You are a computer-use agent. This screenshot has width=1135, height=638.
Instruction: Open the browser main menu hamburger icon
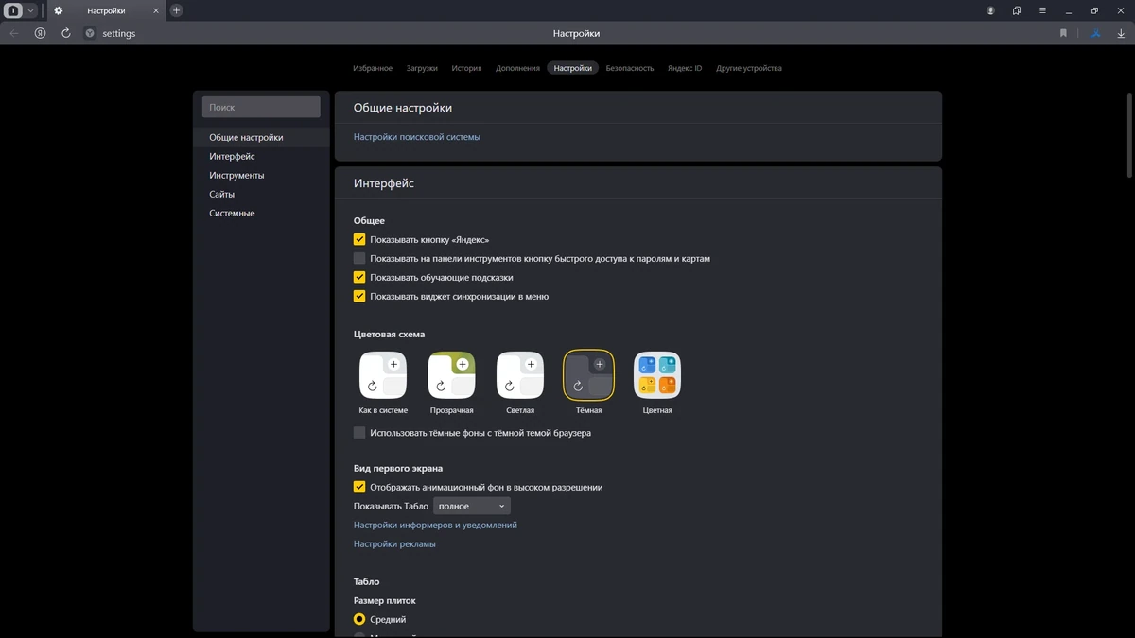pos(1042,10)
